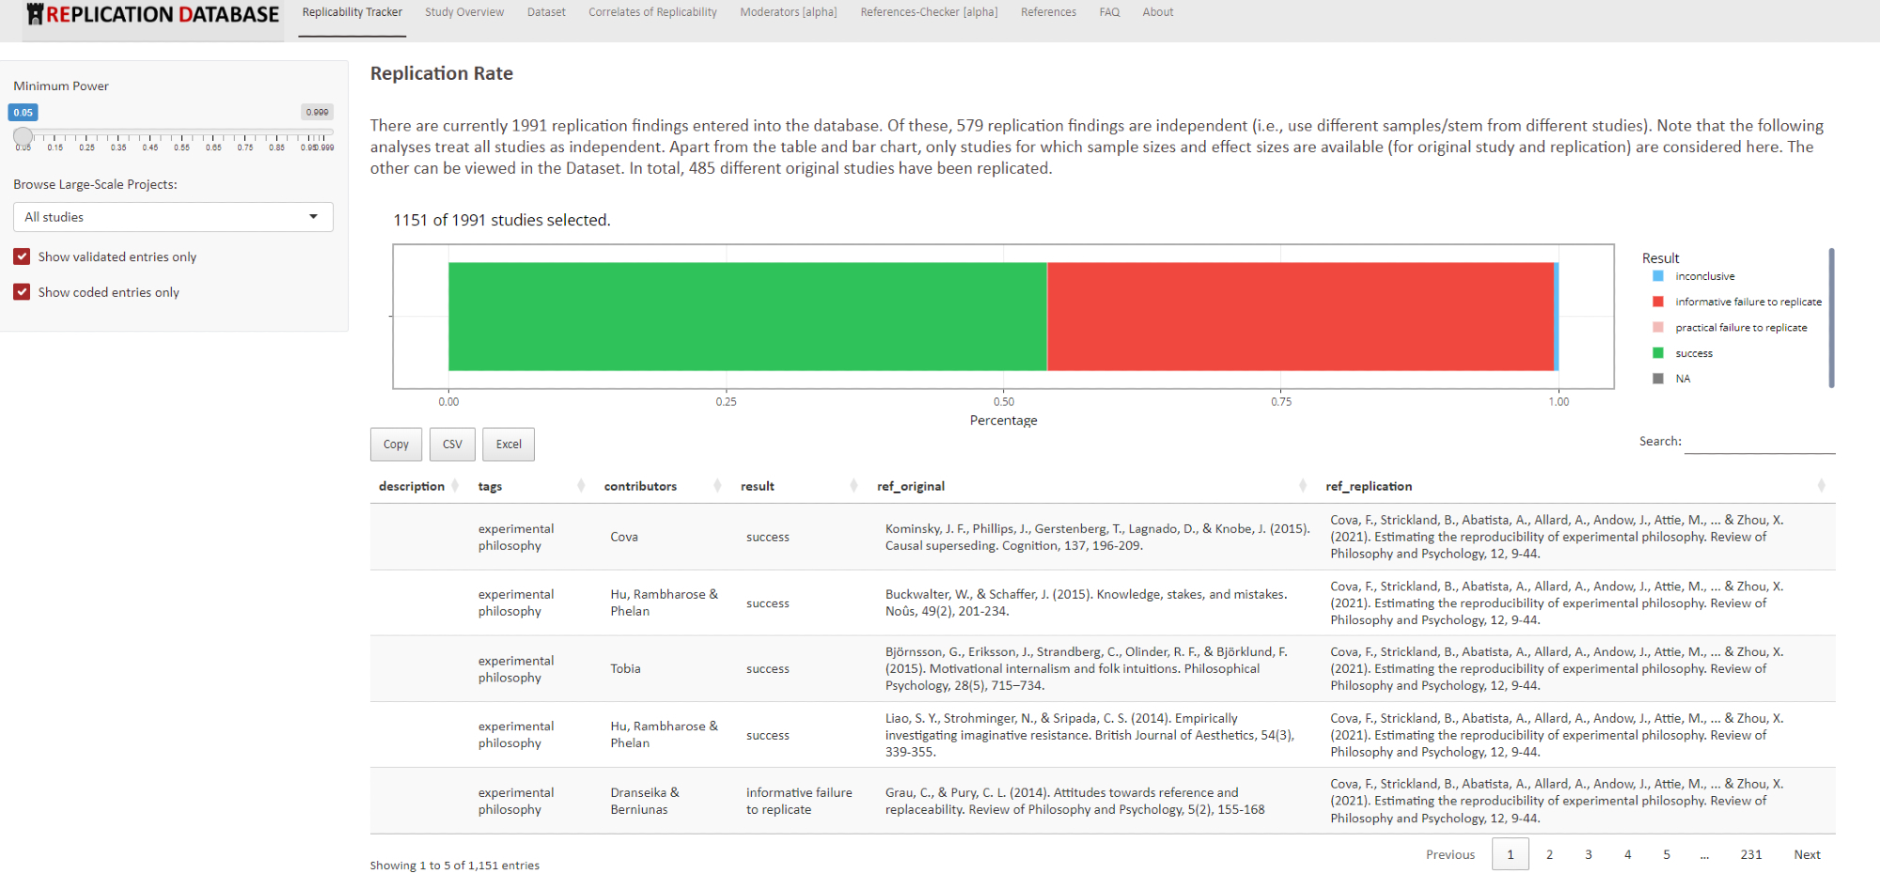Image resolution: width=1880 pixels, height=889 pixels.
Task: Sort table by description column arrows
Action: (455, 486)
